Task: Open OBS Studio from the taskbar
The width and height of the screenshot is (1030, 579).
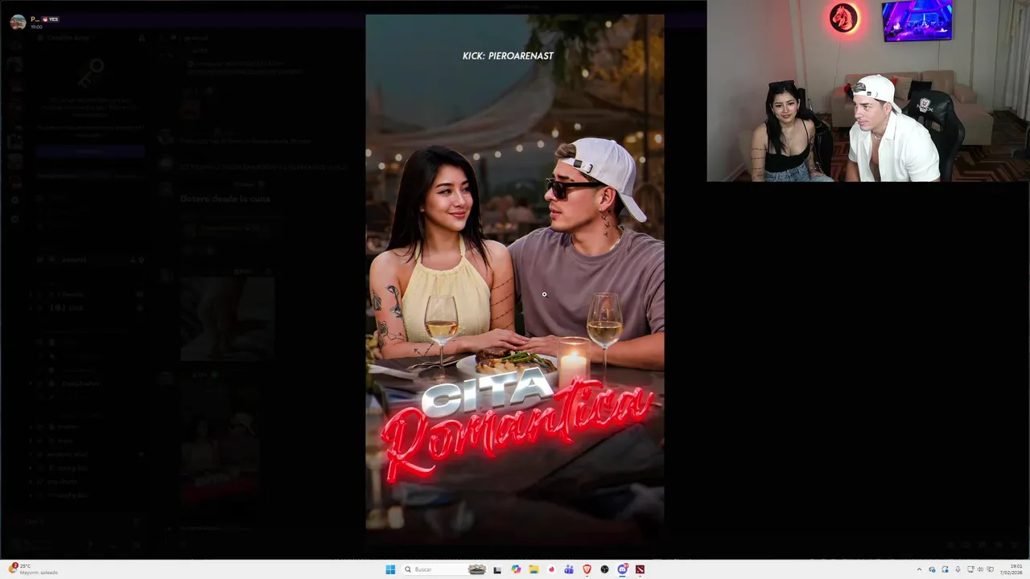Action: click(x=604, y=569)
